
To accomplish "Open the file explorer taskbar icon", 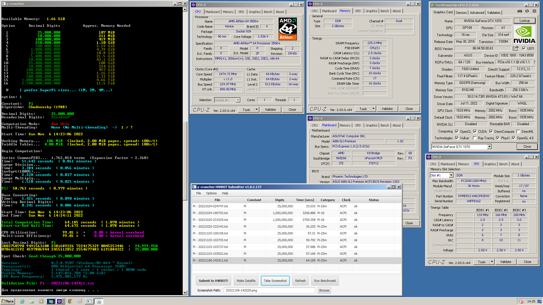I will pyautogui.click(x=32, y=301).
